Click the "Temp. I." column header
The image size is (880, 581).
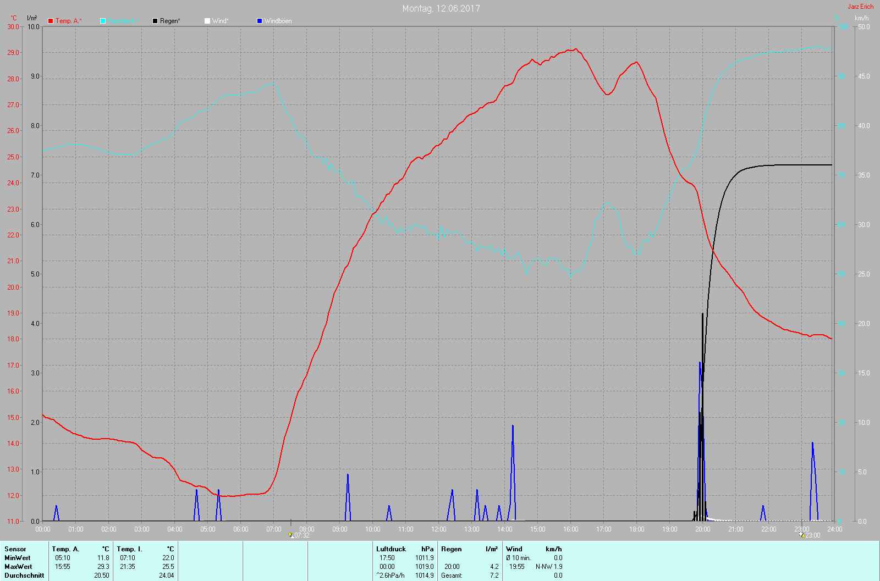(129, 549)
